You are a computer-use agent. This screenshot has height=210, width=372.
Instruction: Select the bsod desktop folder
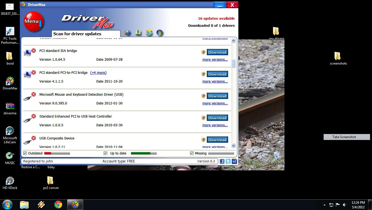[10, 58]
